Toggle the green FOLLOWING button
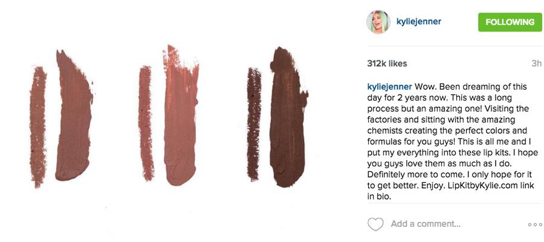 click(x=510, y=22)
